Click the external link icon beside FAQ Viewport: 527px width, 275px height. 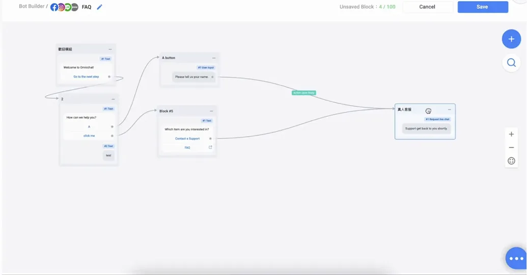(x=210, y=147)
